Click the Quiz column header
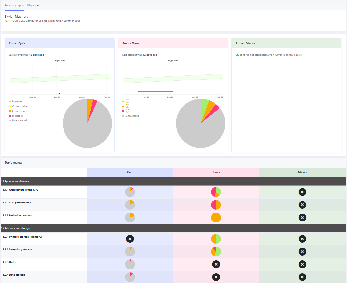 click(x=130, y=172)
